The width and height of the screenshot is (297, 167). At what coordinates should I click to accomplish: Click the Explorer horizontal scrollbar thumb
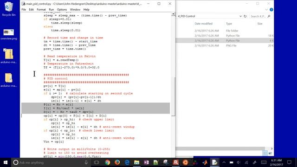pyautogui.click(x=220, y=148)
